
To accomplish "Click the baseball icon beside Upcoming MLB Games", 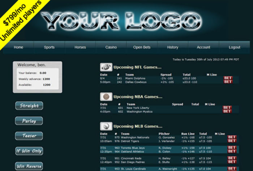I will [106, 126].
